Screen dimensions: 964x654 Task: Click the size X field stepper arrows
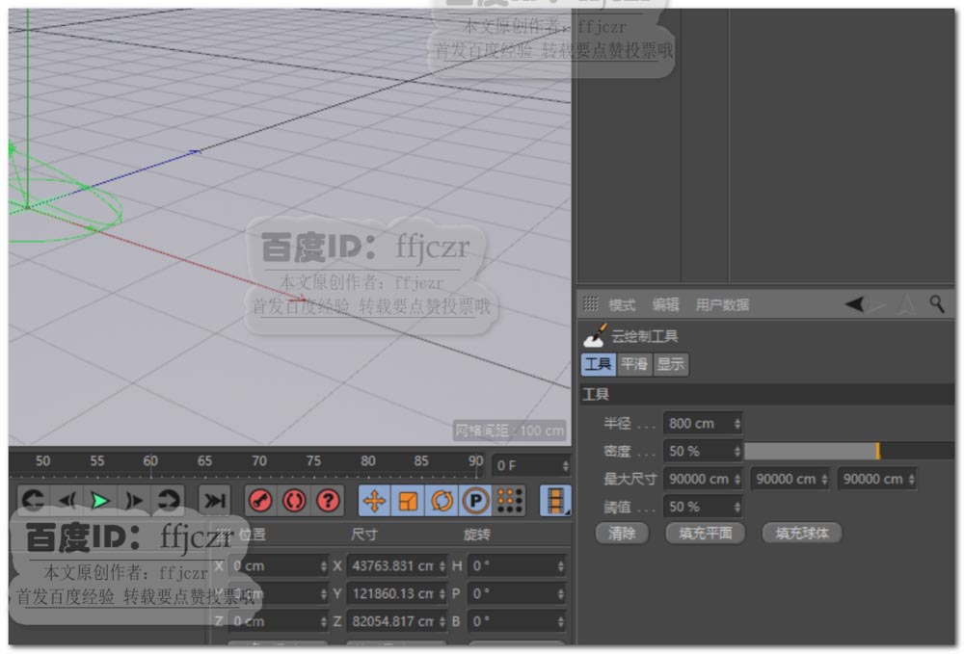[x=442, y=565]
